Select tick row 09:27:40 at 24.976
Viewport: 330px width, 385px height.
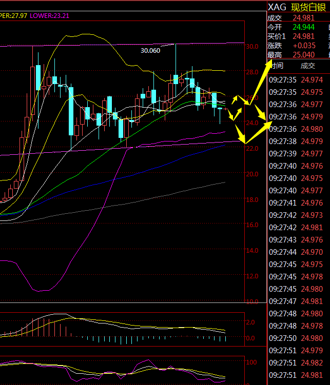pos(296,166)
